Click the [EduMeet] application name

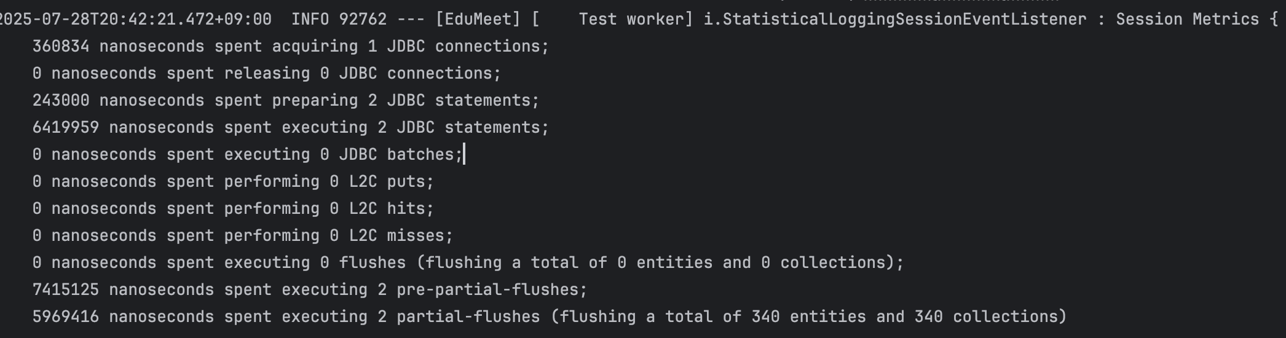click(x=478, y=19)
